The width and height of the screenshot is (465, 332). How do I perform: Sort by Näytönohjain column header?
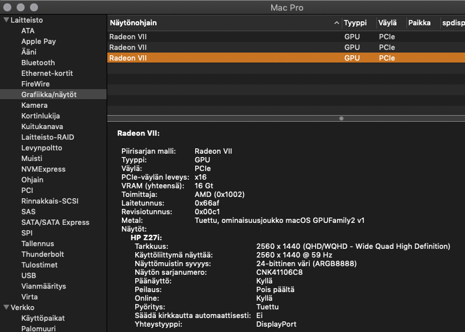coord(133,23)
